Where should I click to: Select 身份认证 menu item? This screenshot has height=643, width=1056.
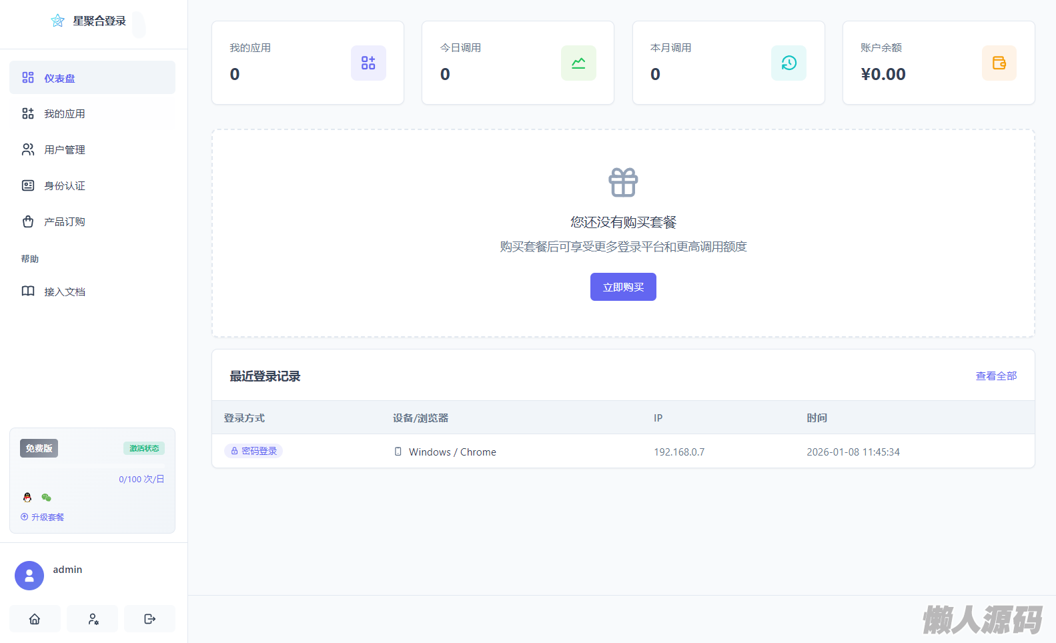[x=92, y=186]
